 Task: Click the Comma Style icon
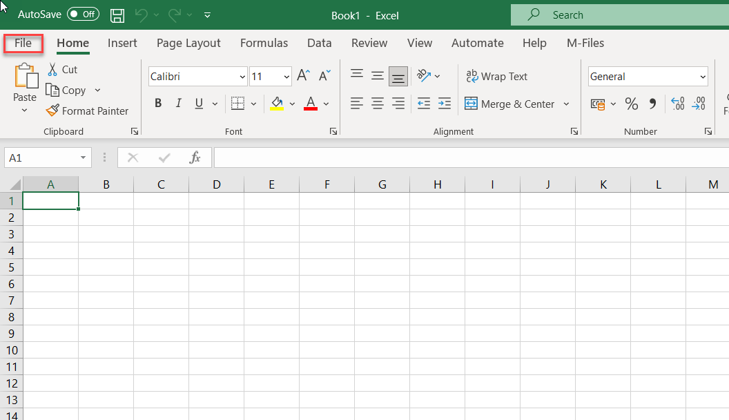(652, 104)
